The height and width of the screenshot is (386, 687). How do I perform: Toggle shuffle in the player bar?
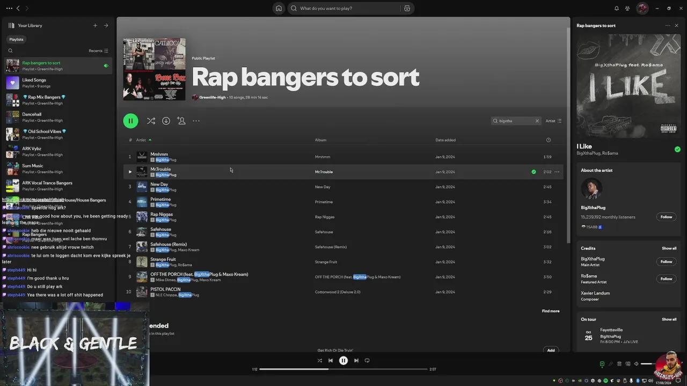(x=319, y=360)
